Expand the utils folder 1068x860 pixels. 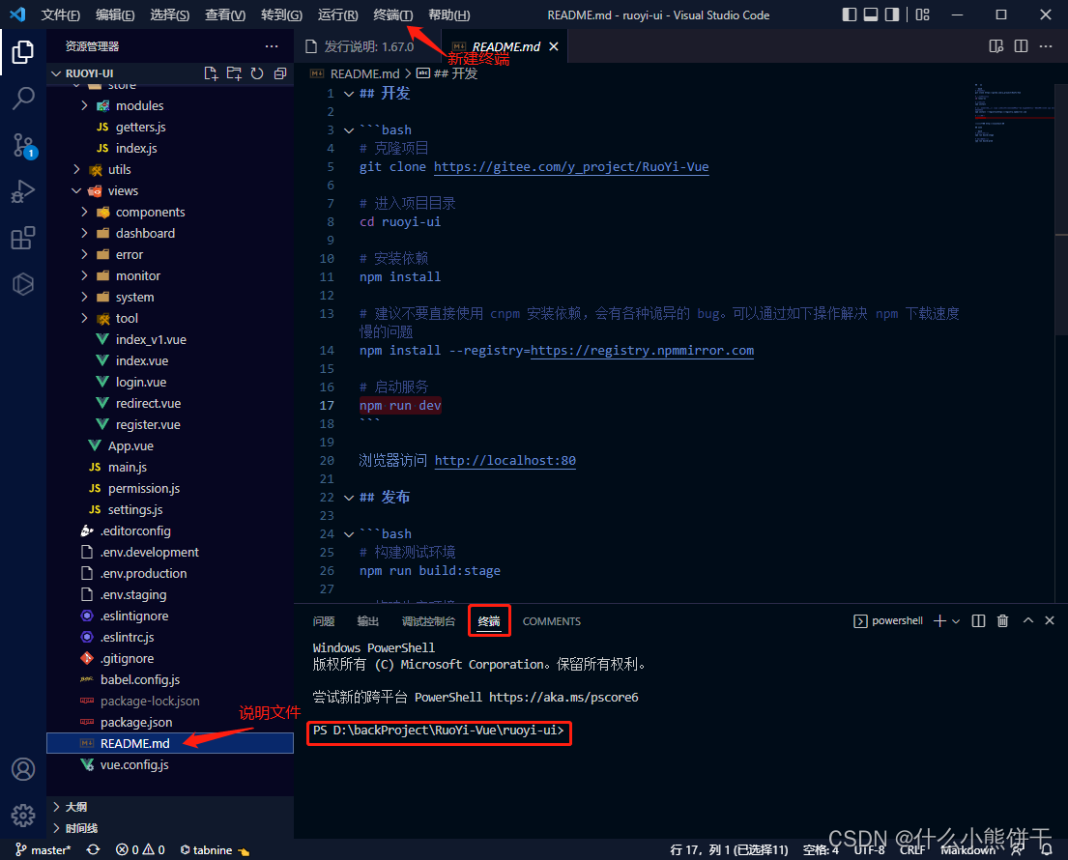click(76, 169)
